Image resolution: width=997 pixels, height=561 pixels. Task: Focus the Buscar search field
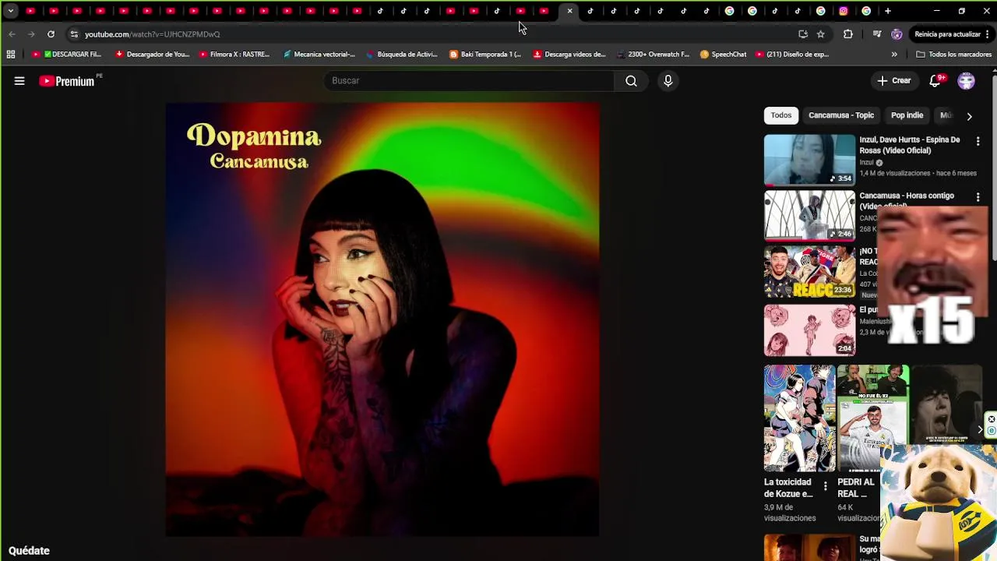point(470,81)
